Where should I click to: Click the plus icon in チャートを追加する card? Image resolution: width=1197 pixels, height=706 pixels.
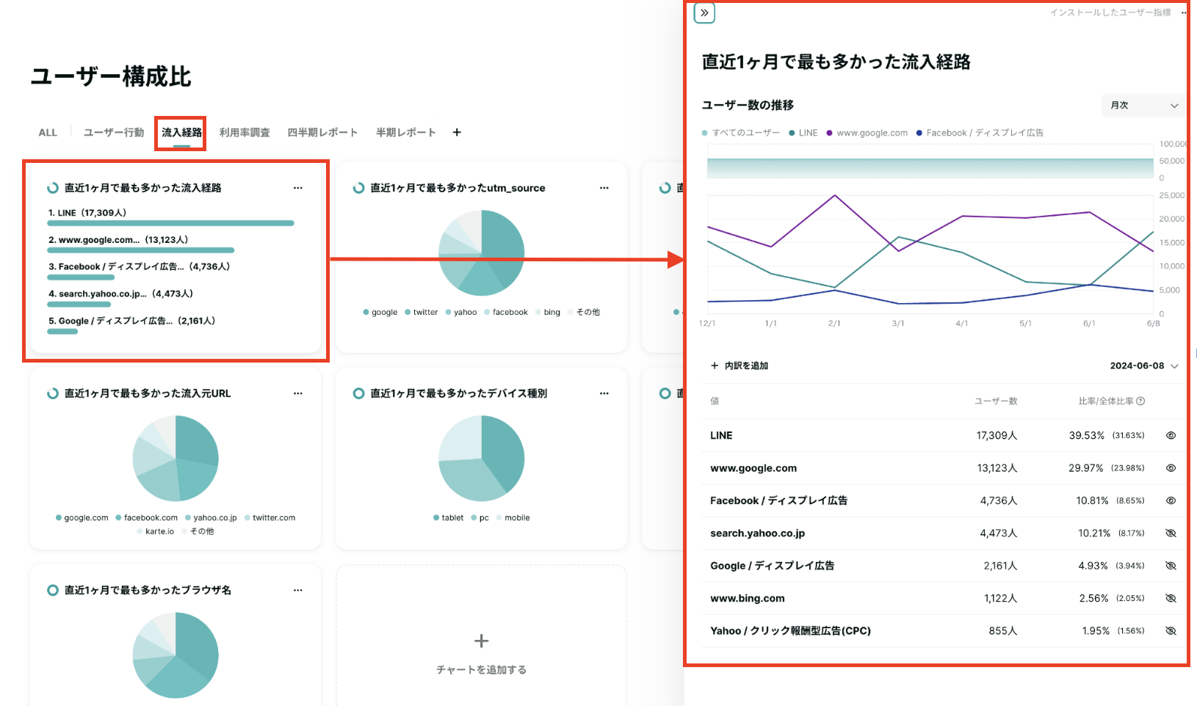click(x=482, y=641)
